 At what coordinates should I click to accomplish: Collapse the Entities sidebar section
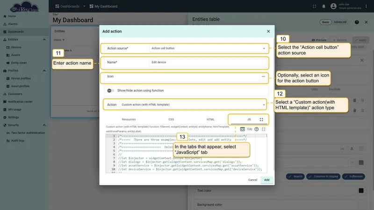pyautogui.click(x=44, y=40)
